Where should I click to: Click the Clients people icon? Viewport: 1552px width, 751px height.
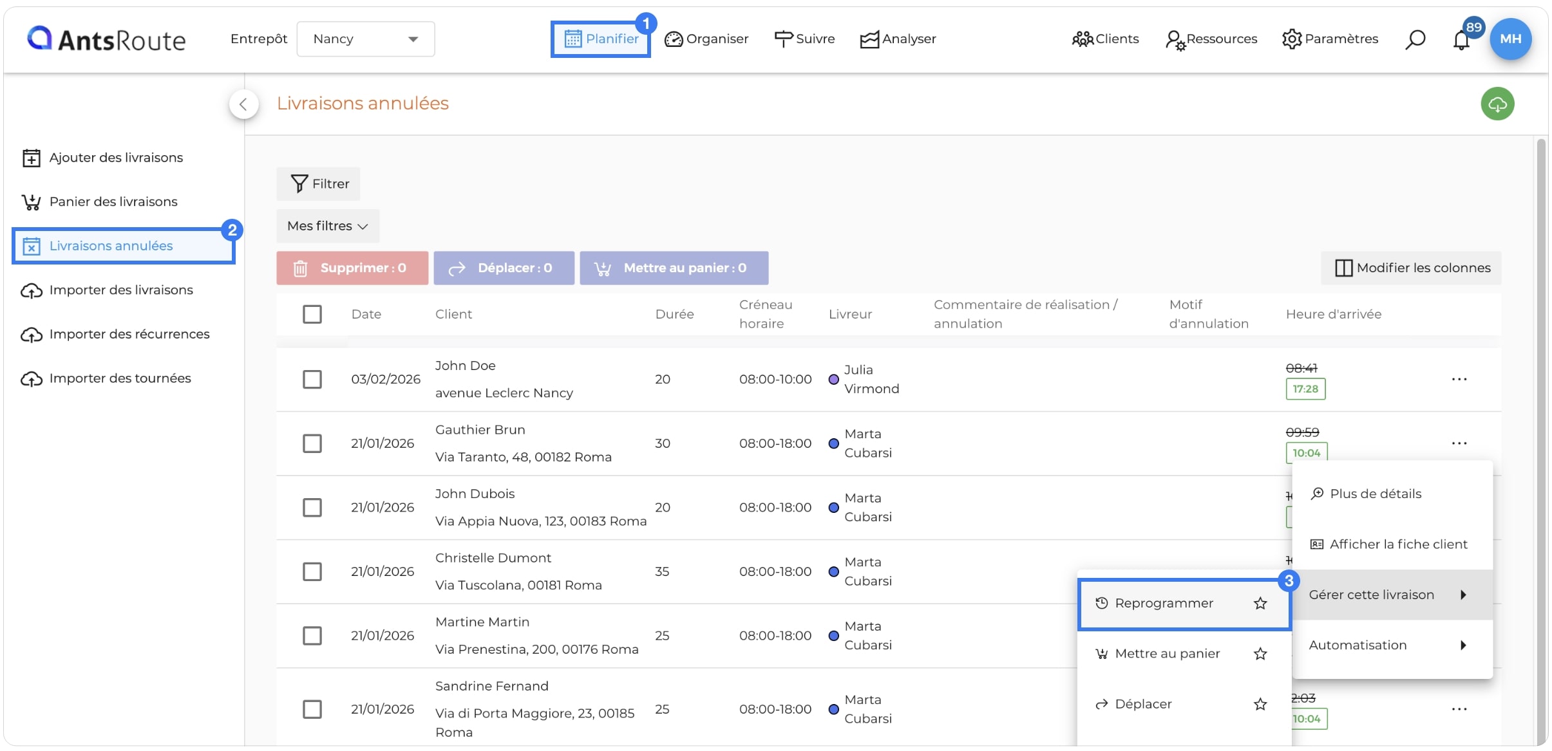1083,39
